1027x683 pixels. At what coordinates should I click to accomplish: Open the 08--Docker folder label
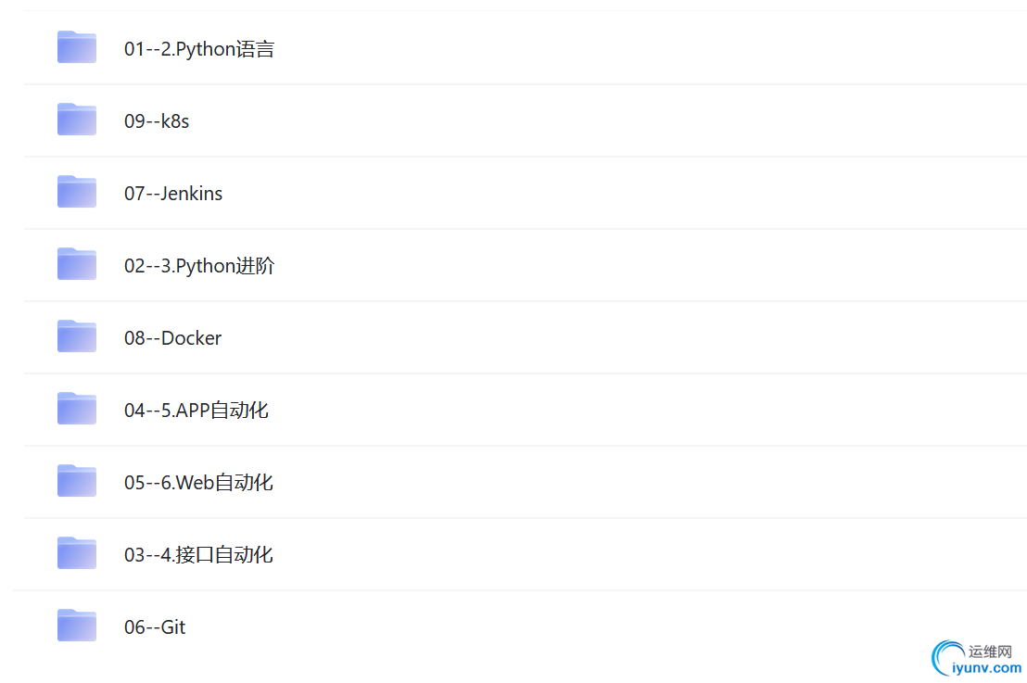point(173,338)
